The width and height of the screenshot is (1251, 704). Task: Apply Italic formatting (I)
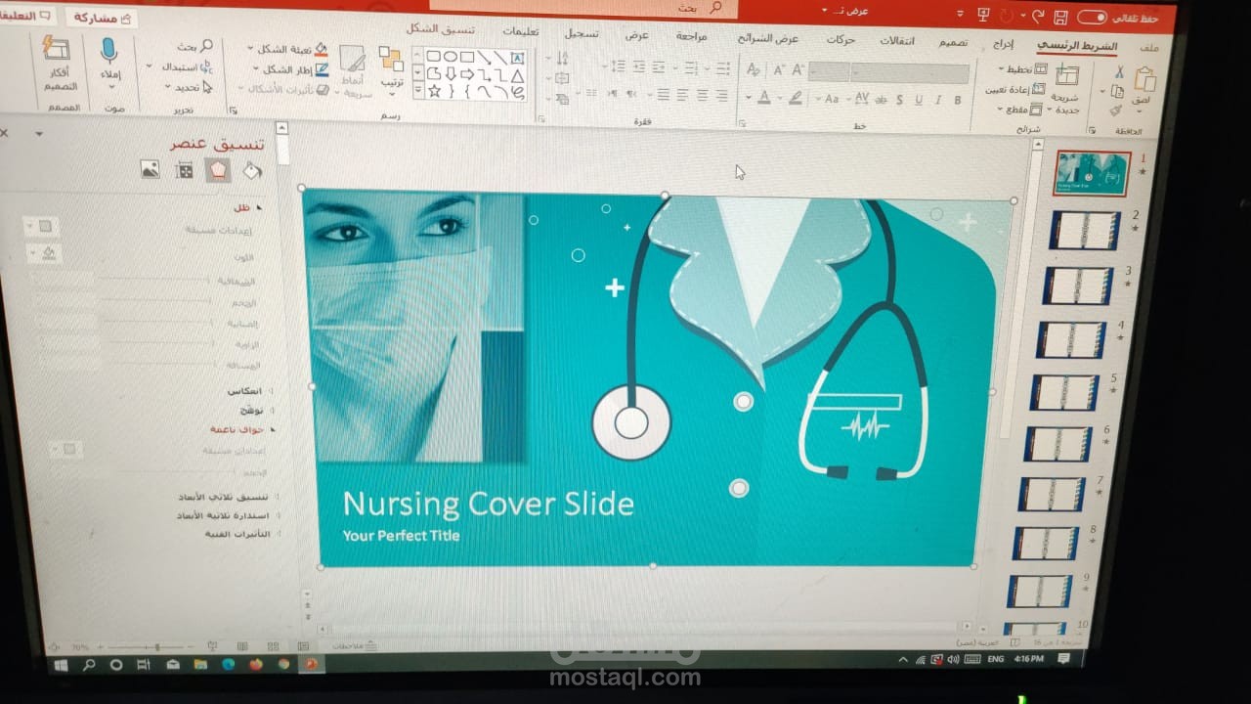(938, 99)
